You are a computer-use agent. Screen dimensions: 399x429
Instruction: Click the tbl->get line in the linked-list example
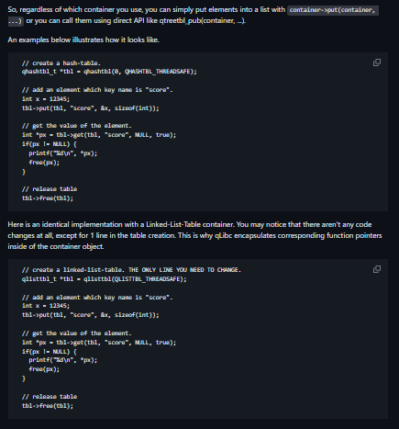[x=99, y=343]
